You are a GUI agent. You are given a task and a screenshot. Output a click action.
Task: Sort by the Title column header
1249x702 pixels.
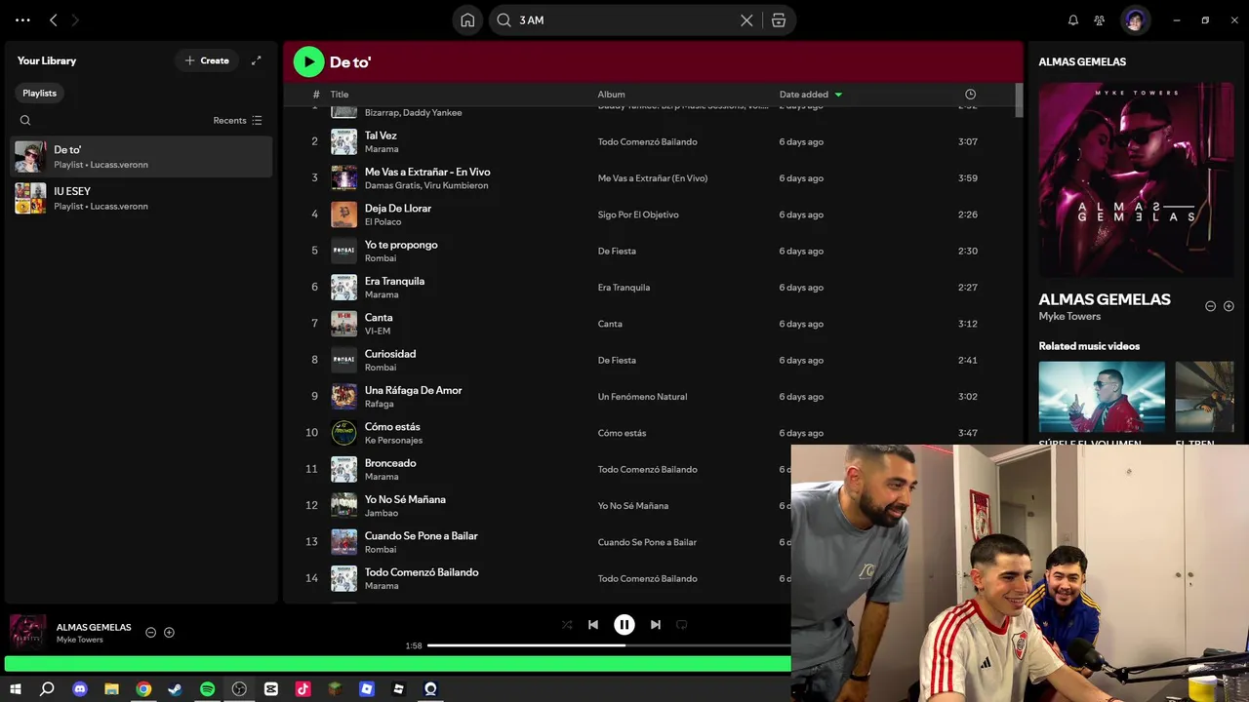point(340,95)
